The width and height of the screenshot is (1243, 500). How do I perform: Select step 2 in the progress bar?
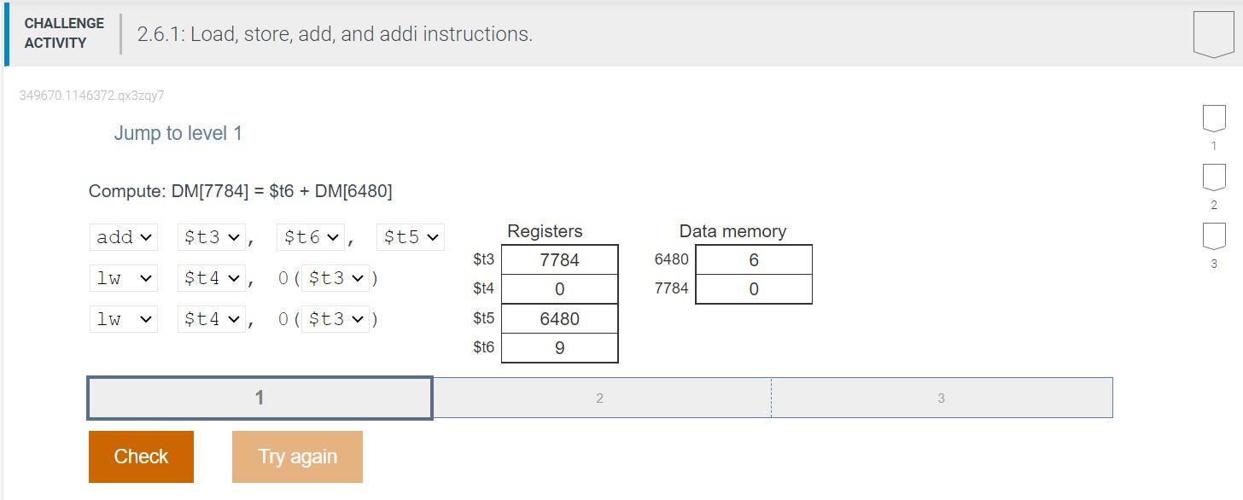click(600, 397)
